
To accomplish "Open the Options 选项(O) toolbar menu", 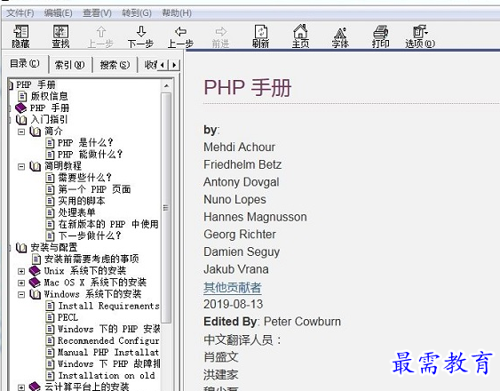I will (x=420, y=36).
